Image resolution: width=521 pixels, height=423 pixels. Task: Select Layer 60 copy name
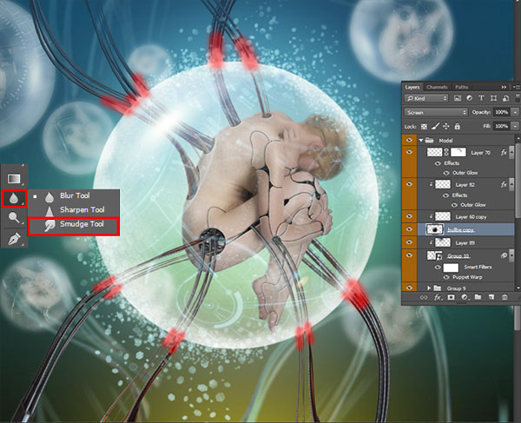click(x=471, y=217)
